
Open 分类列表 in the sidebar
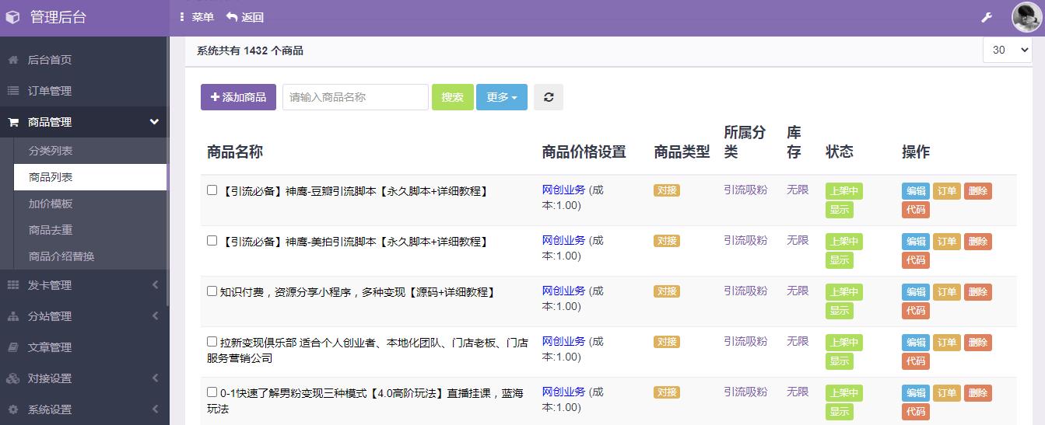(51, 151)
